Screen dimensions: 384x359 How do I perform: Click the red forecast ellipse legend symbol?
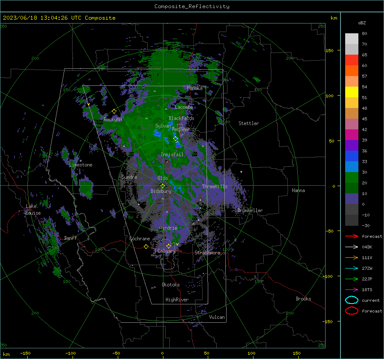coord(352,311)
